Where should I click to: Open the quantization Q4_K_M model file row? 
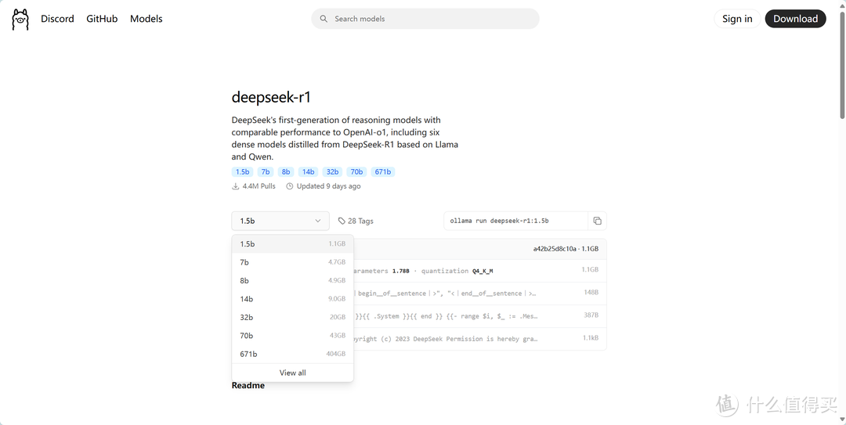coord(480,271)
